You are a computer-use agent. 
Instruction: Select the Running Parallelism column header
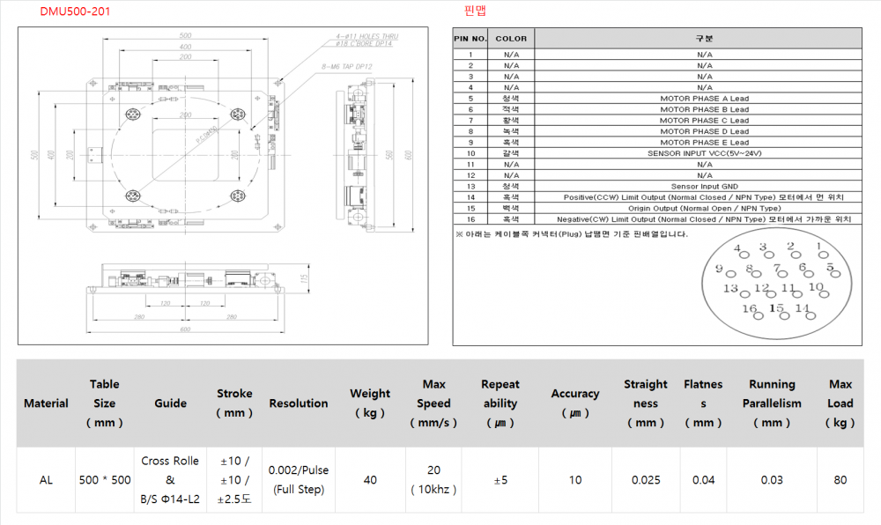[x=772, y=403]
